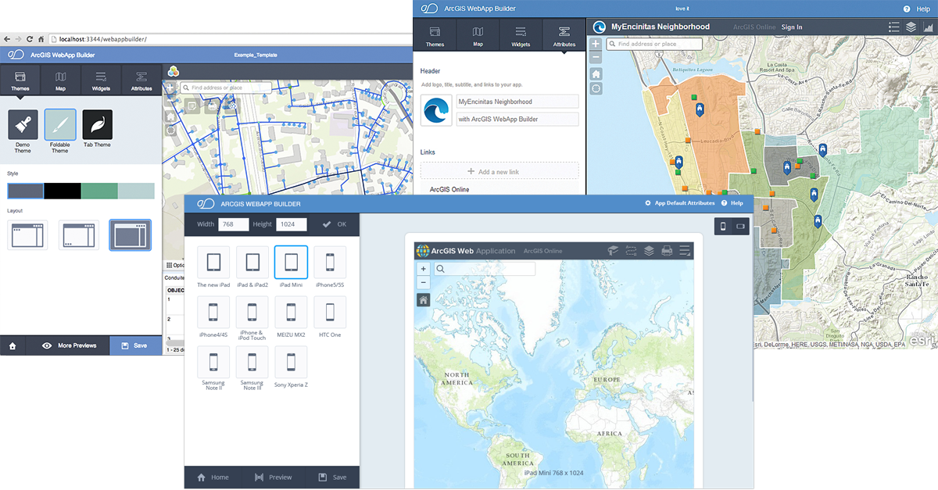
Task: Click the Sign In link in MyEncinitas app
Action: tap(791, 27)
